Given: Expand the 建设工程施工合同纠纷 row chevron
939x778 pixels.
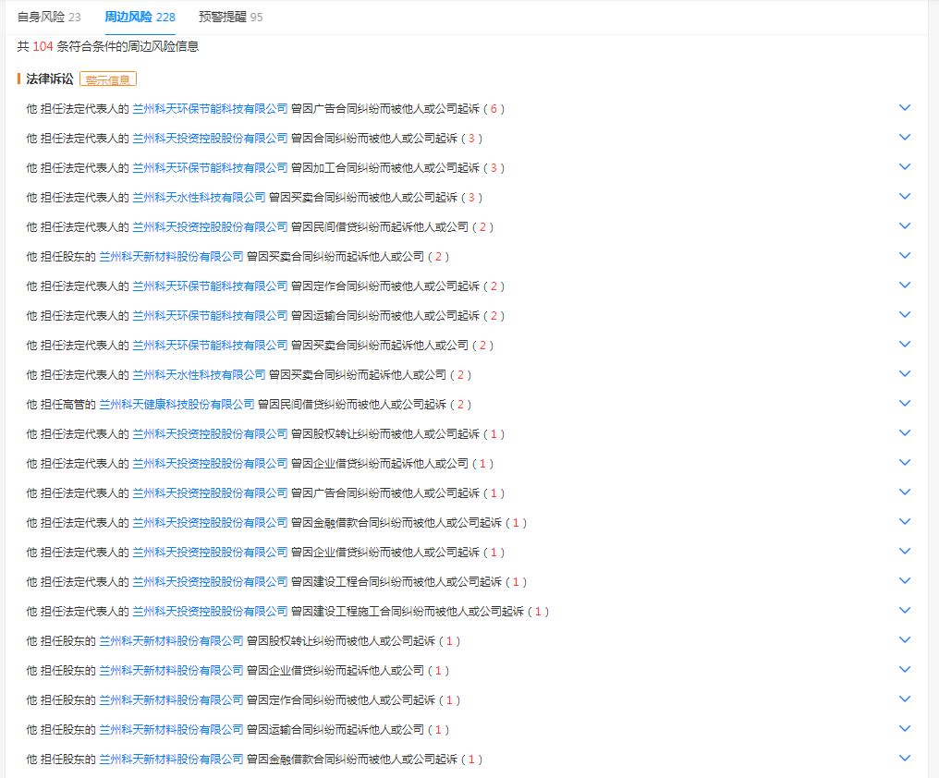Looking at the screenshot, I should click(905, 611).
